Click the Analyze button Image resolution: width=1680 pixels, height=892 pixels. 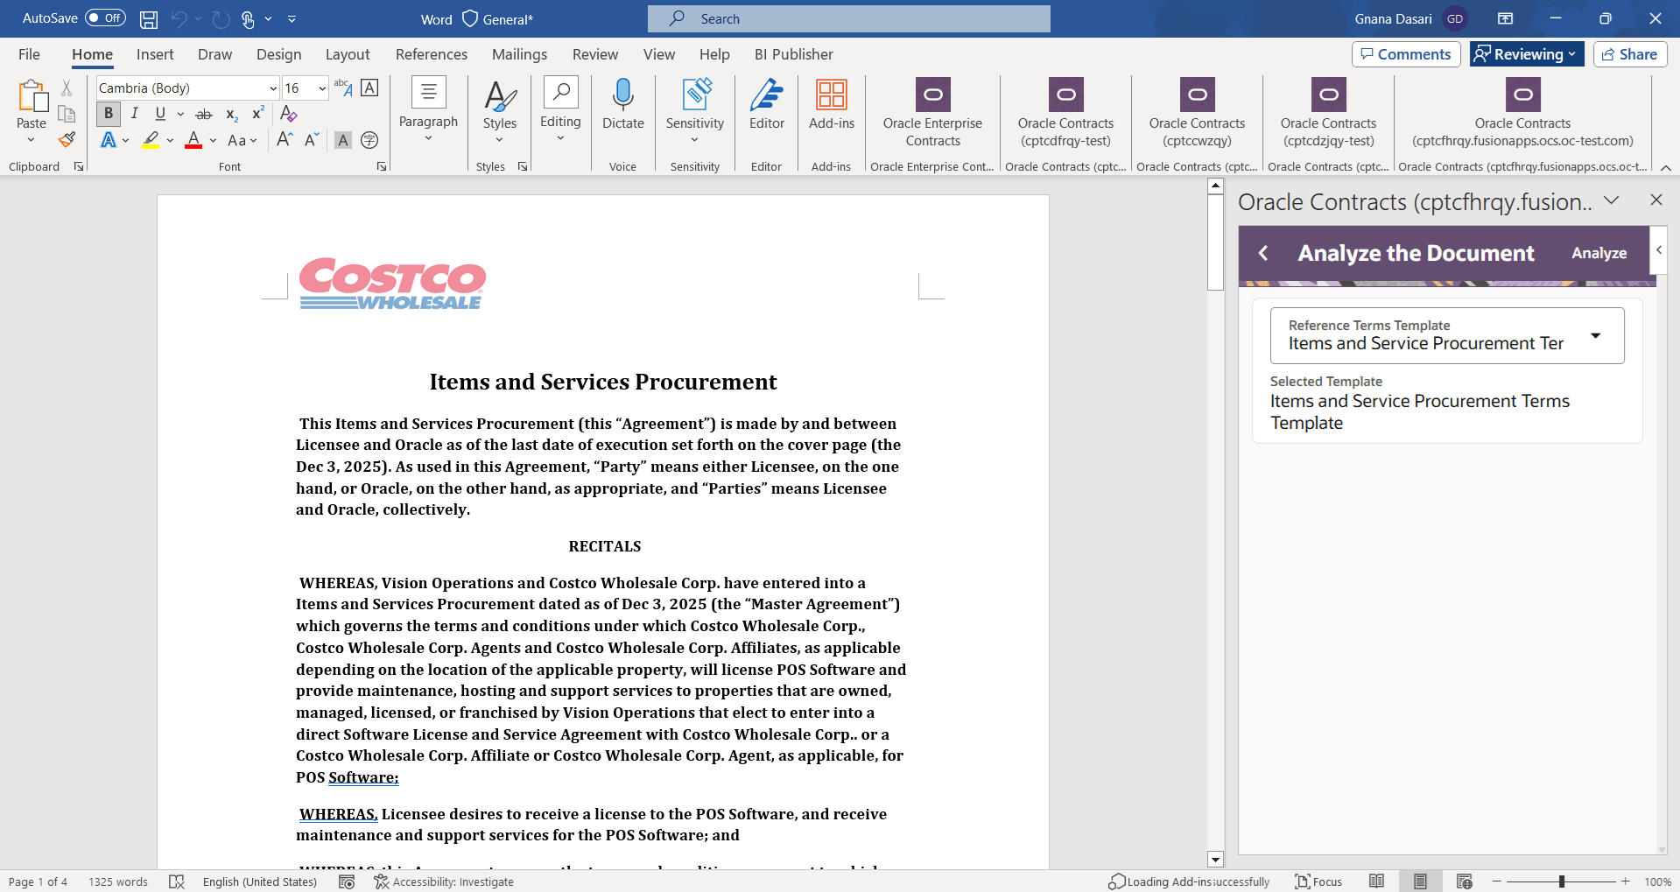click(x=1598, y=253)
